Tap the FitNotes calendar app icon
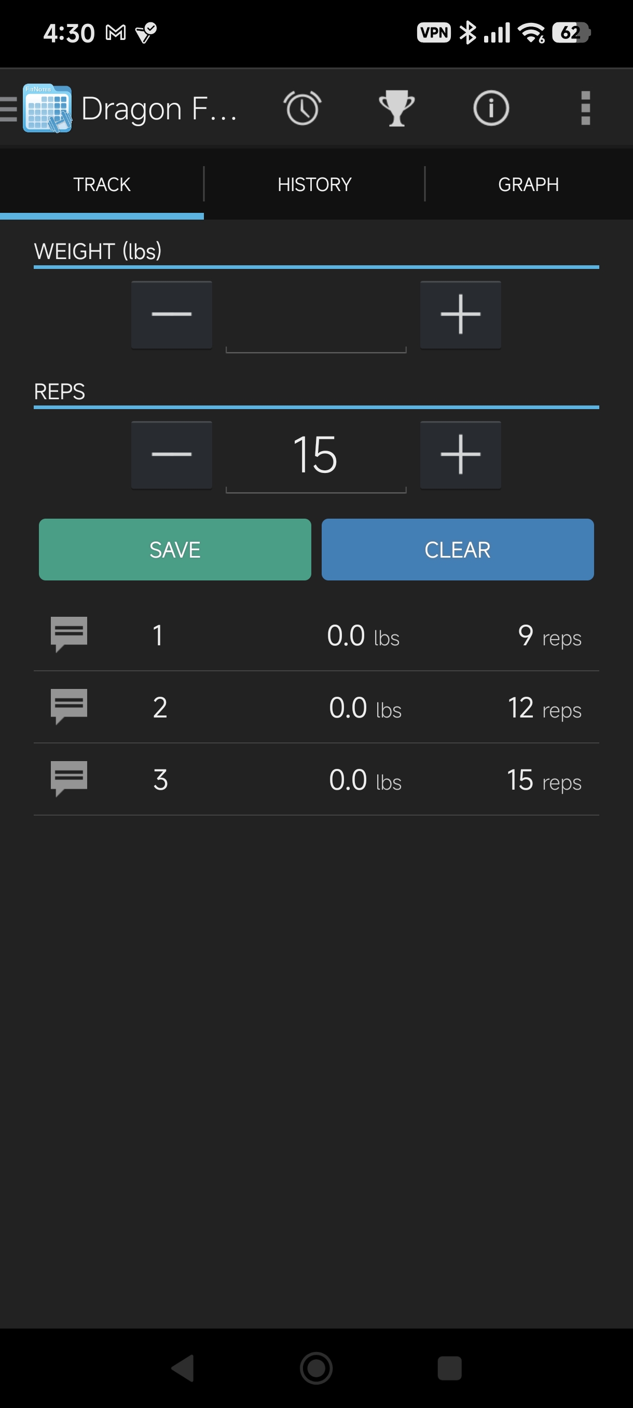This screenshot has width=633, height=1408. pyautogui.click(x=47, y=108)
